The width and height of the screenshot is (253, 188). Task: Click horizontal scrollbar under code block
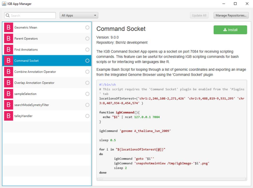[172, 179]
